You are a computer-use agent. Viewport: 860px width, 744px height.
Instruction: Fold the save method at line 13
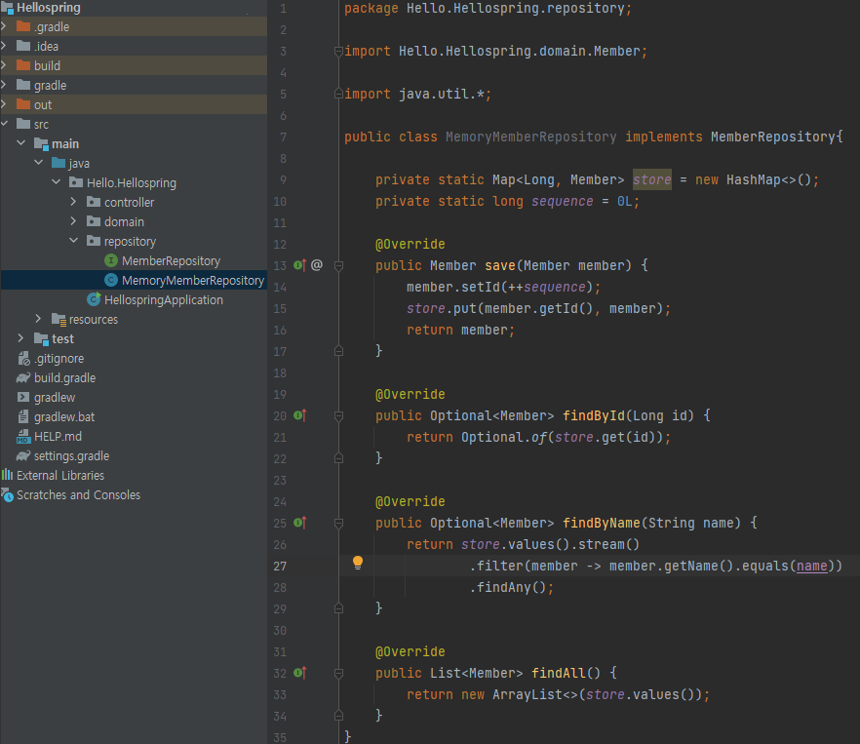[339, 266]
